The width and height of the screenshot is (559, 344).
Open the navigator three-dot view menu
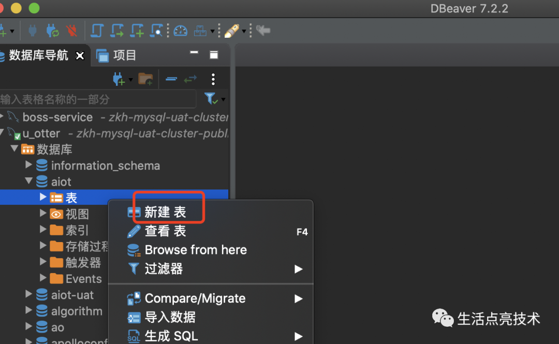[x=213, y=79]
